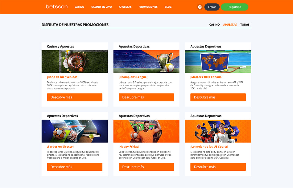This screenshot has width=293, height=188.
Task: Select the Apuestas promotions filter tab
Action: pyautogui.click(x=230, y=25)
